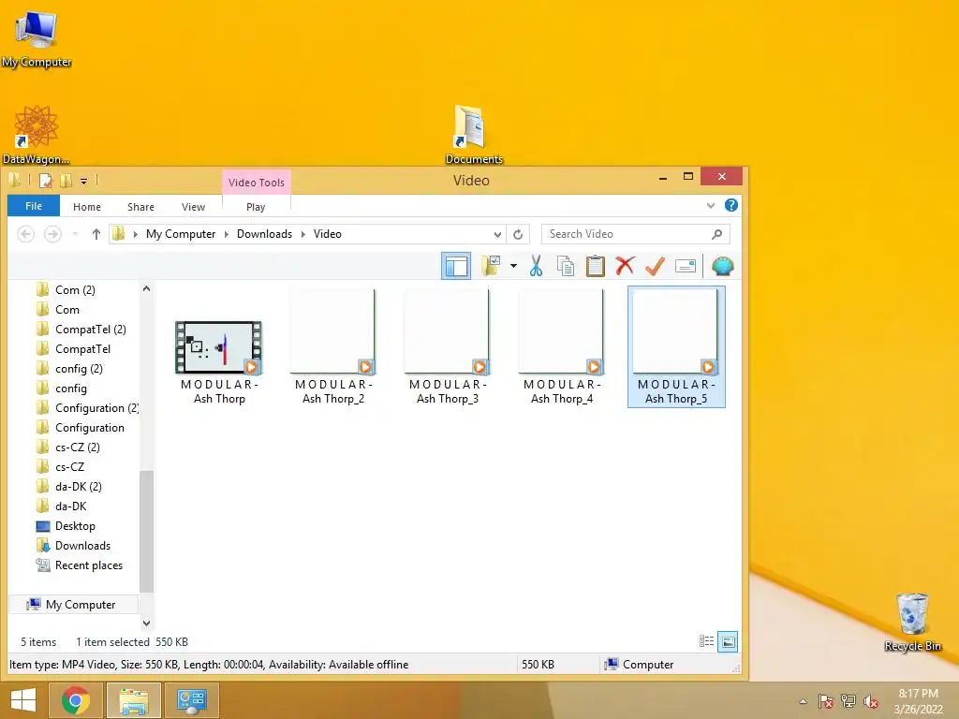This screenshot has width=959, height=719.
Task: Select Desktop in navigation pane
Action: 75,526
